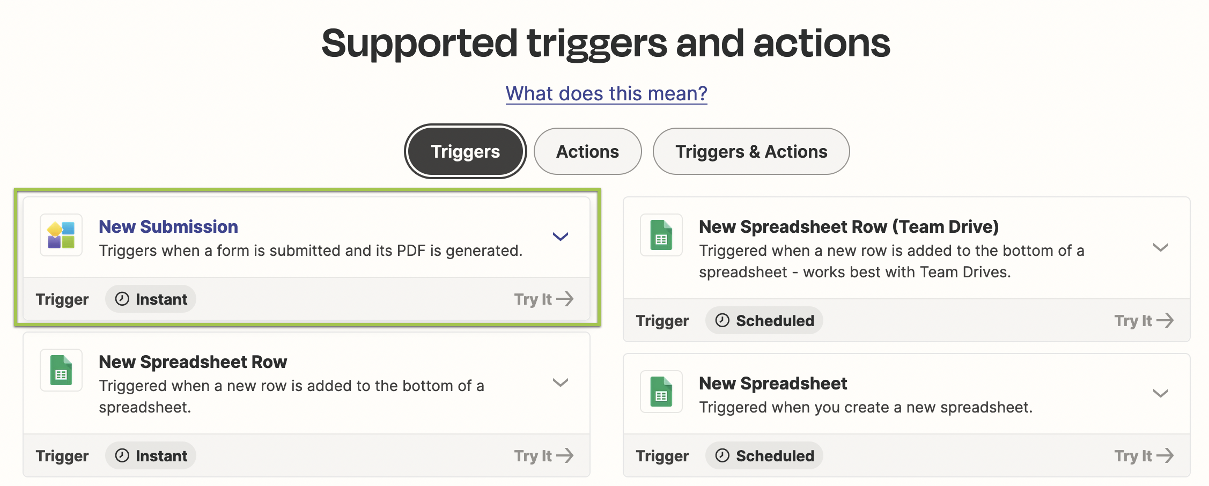This screenshot has width=1209, height=486.
Task: Expand the New Spreadsheet Row chevron
Action: tap(561, 382)
